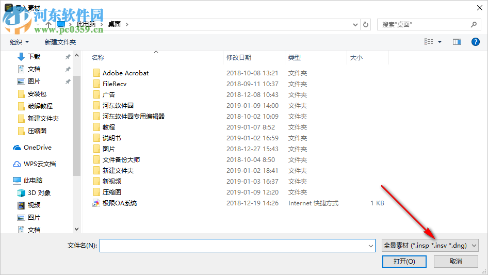Click the search magnifier icon
This screenshot has height=275, width=488.
474,24
